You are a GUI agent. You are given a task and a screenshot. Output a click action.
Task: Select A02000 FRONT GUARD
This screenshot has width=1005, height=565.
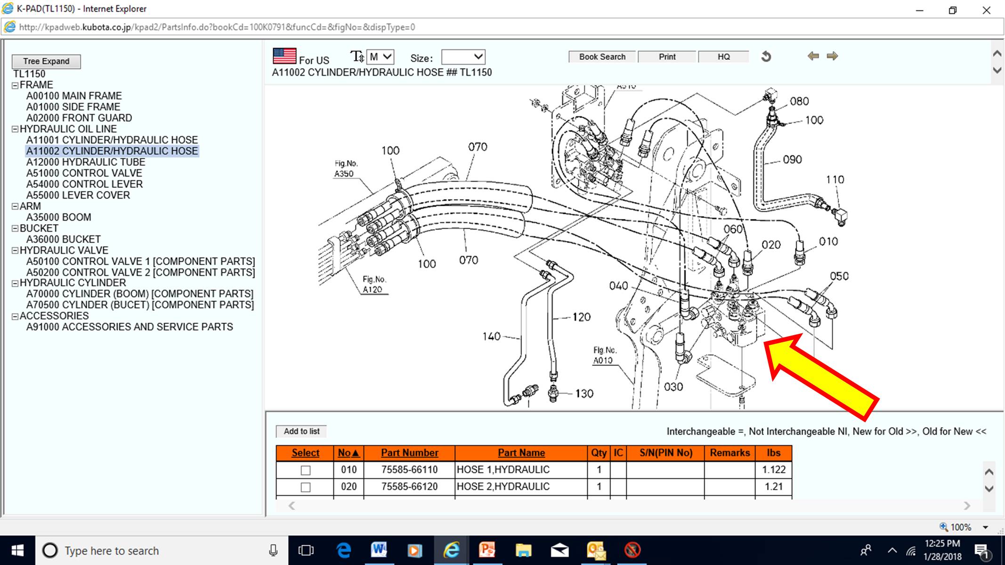coord(79,118)
